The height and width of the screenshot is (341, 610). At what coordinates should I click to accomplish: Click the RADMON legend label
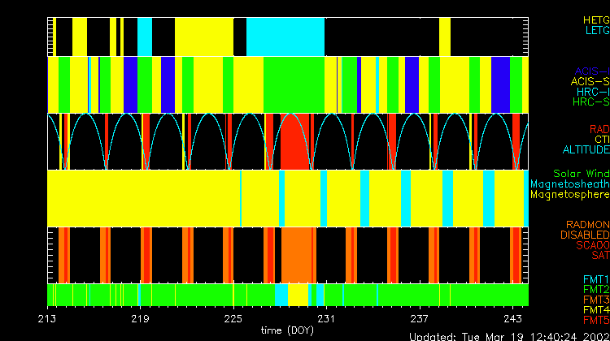(586, 225)
